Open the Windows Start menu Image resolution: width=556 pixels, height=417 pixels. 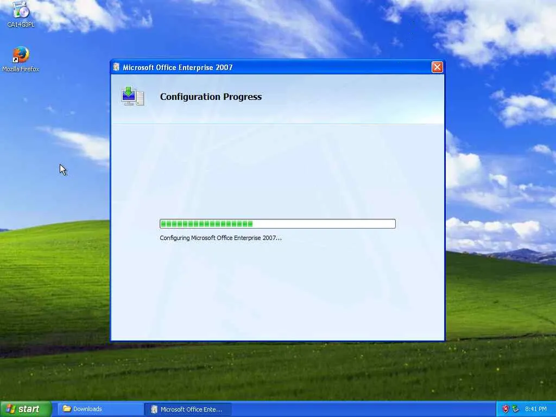(26, 409)
